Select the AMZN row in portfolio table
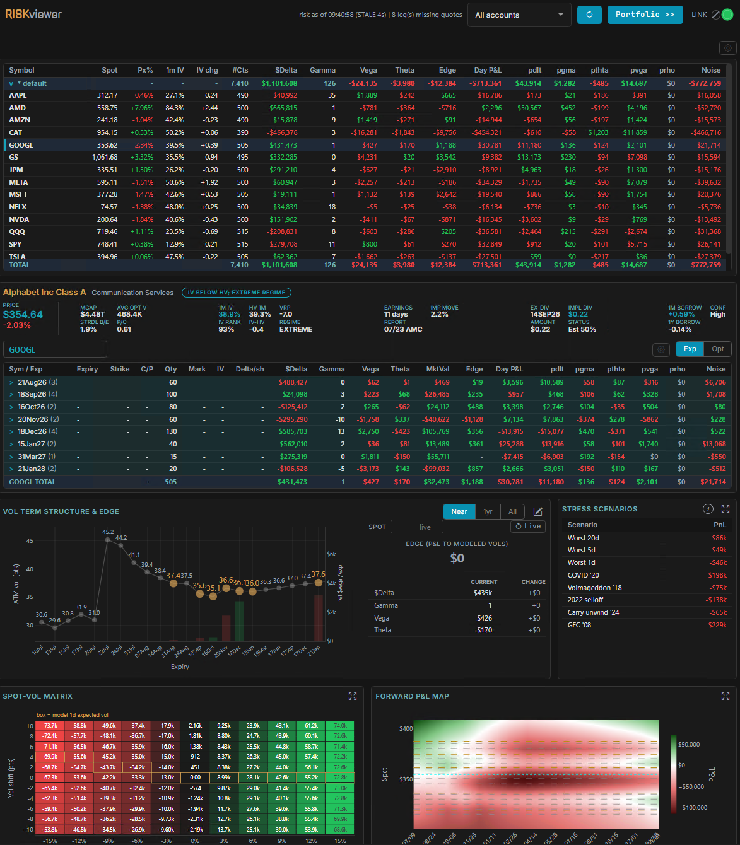This screenshot has height=845, width=740. (365, 120)
